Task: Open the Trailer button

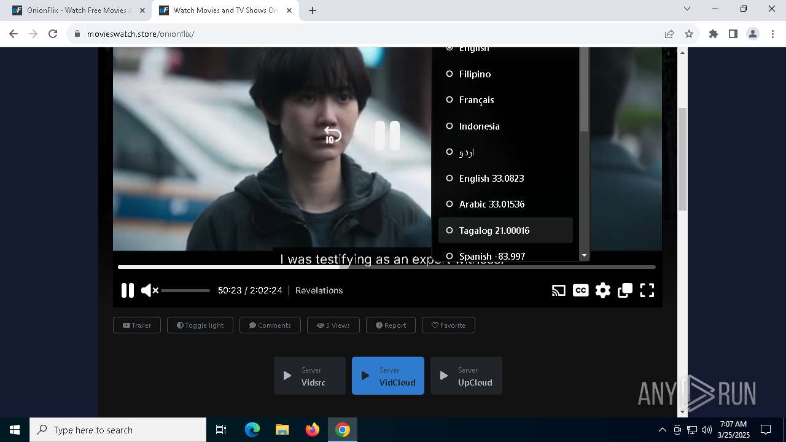Action: [x=137, y=325]
